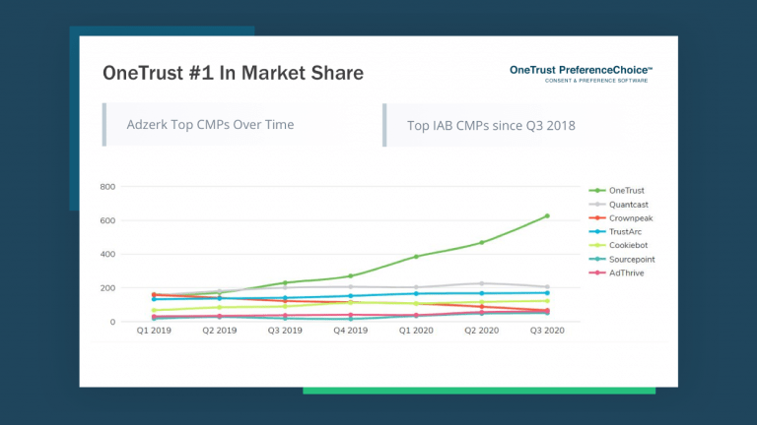
Task: Click the Crownpeak Q1 2019 data point
Action: point(154,294)
